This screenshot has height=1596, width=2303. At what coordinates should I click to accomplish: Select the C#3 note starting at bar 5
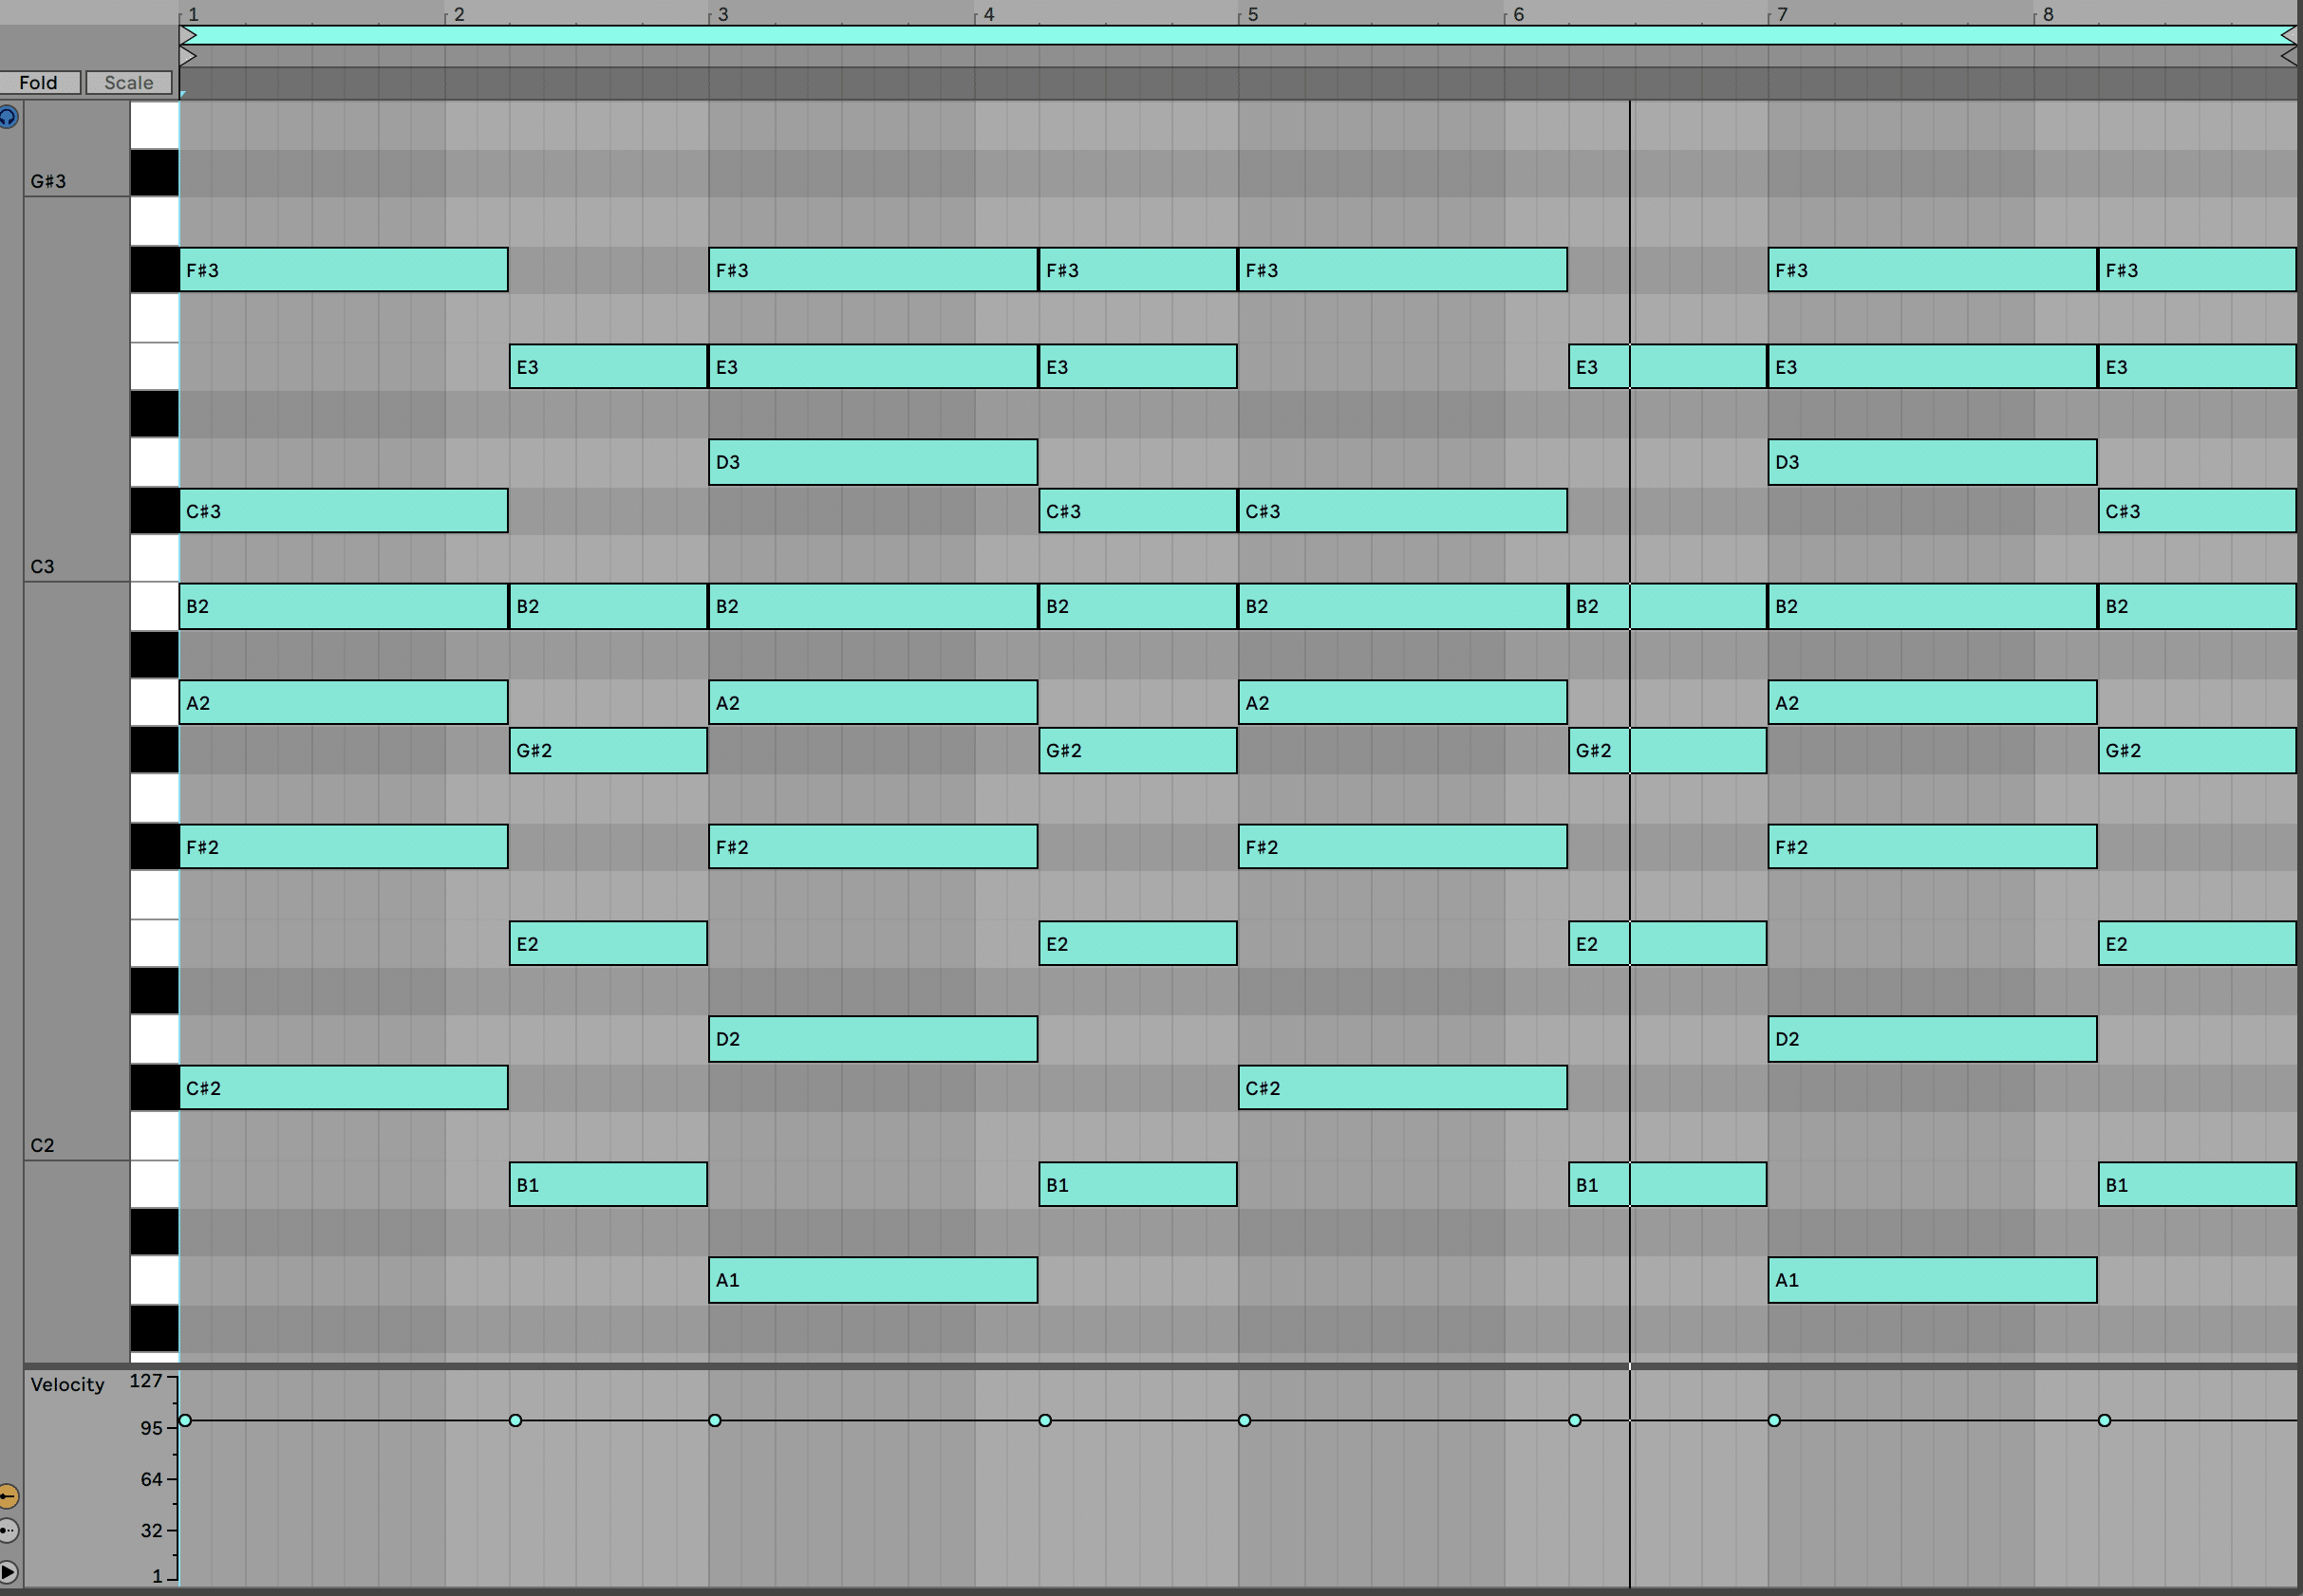click(x=1403, y=511)
